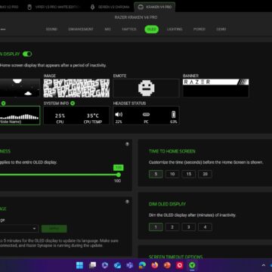Choose the Razer banner thumbnail

click(216, 88)
